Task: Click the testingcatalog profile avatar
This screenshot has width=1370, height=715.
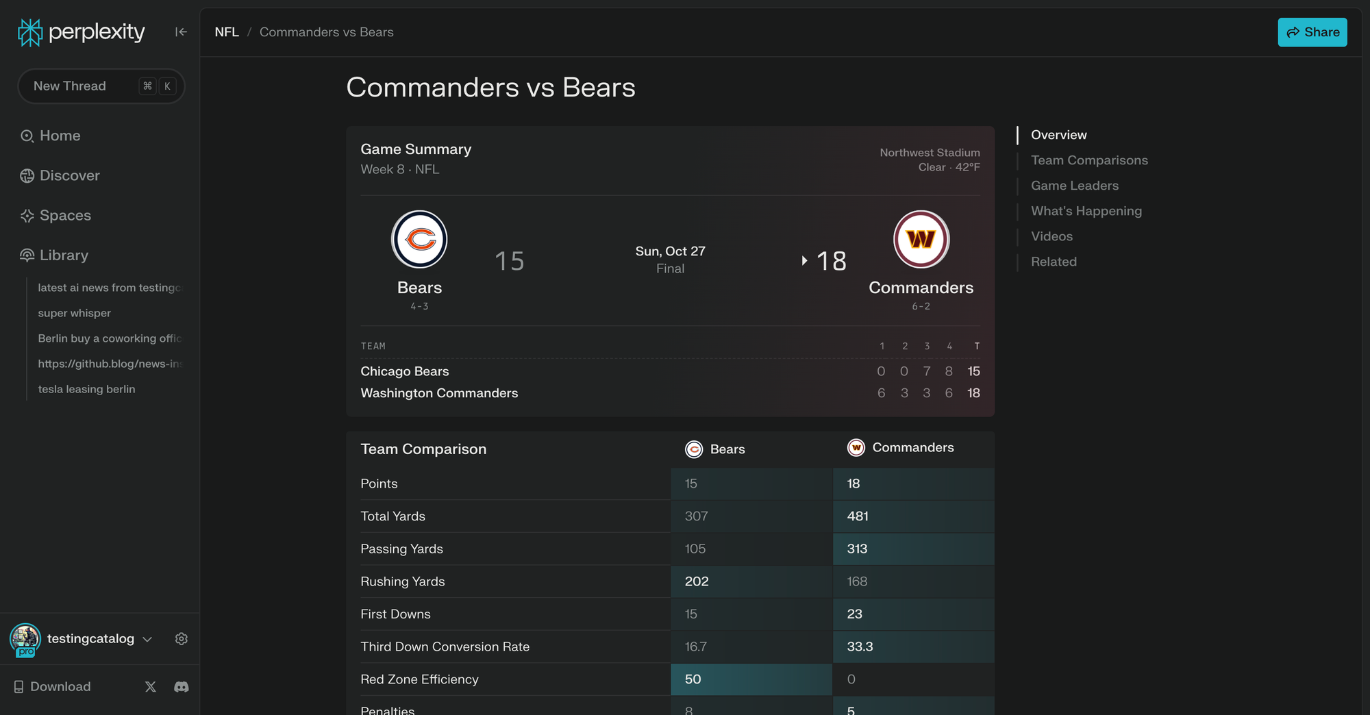Action: click(25, 639)
